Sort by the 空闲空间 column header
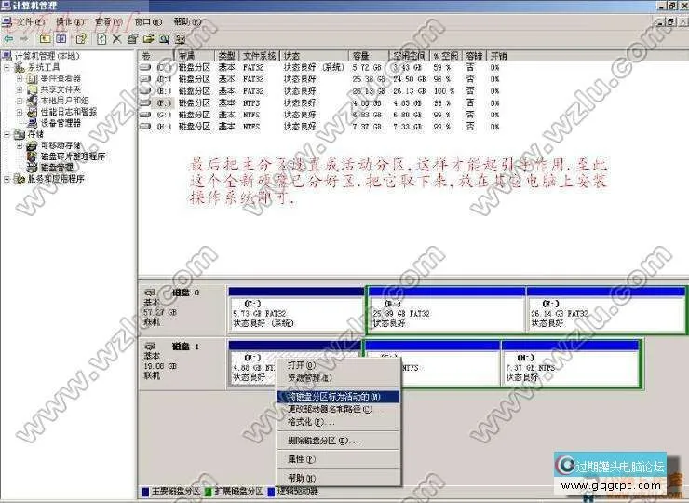689x503 pixels. (x=409, y=56)
